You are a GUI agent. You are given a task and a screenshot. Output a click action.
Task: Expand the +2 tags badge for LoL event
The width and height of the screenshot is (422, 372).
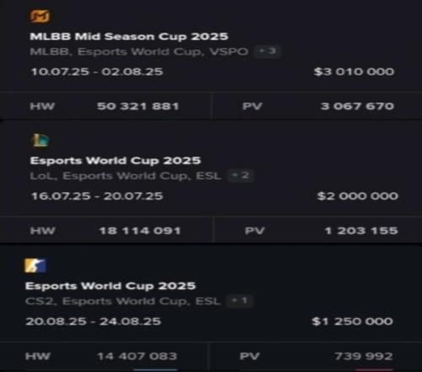(x=241, y=176)
